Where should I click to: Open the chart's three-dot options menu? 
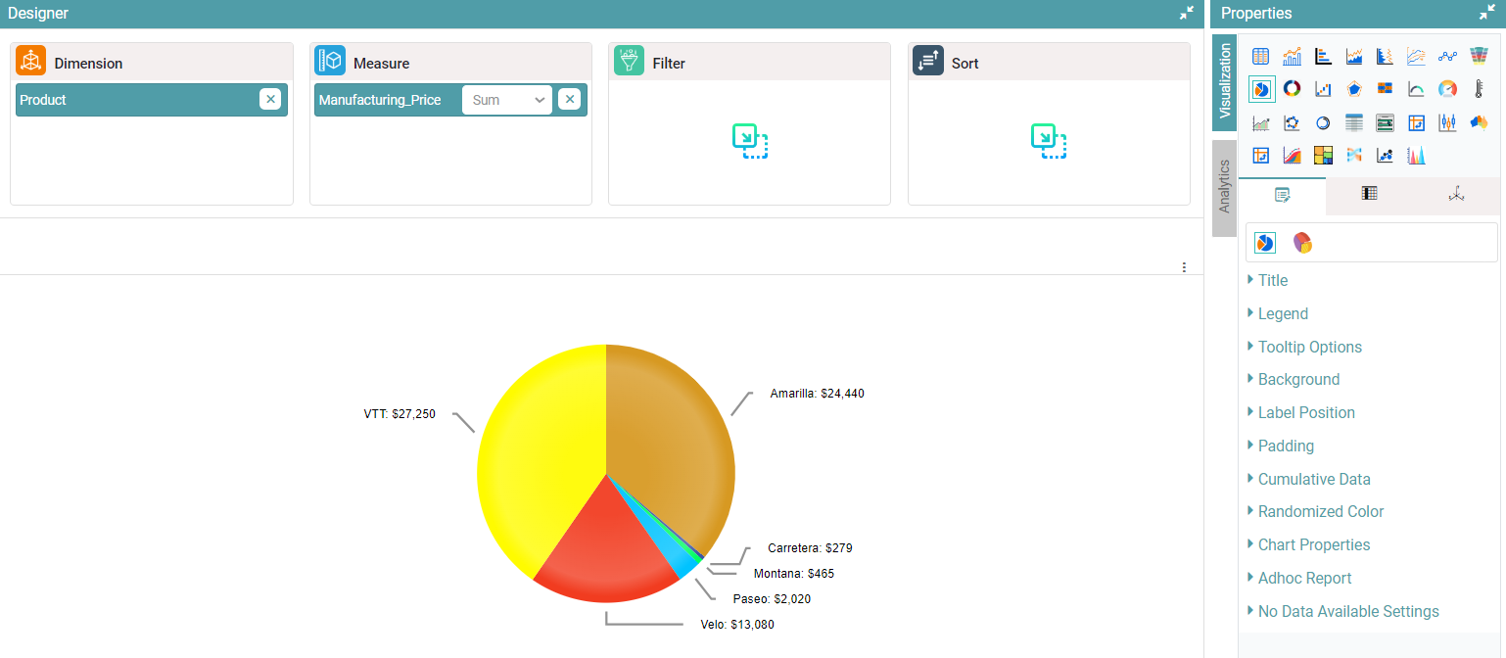click(x=1184, y=267)
